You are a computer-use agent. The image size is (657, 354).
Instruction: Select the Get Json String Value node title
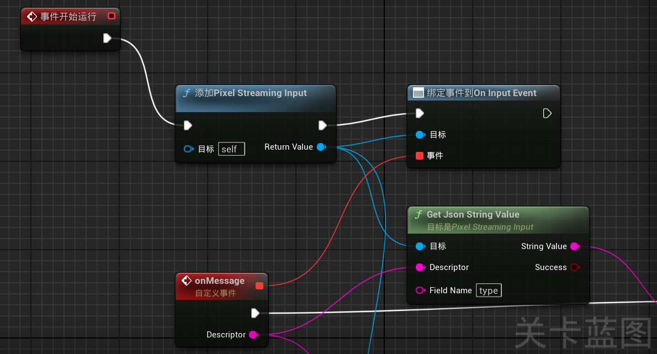point(473,214)
